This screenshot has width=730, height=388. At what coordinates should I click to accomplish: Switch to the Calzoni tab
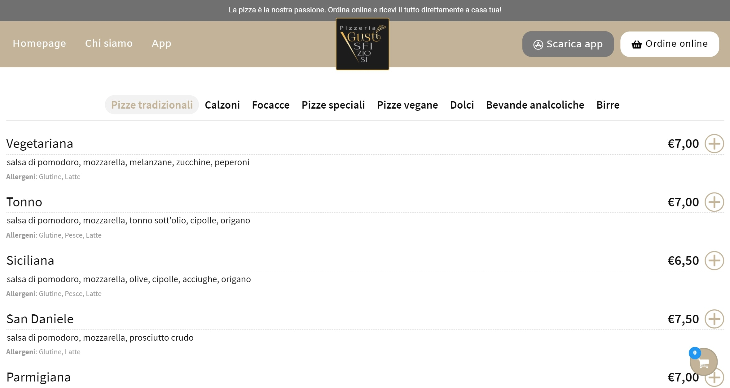(222, 105)
